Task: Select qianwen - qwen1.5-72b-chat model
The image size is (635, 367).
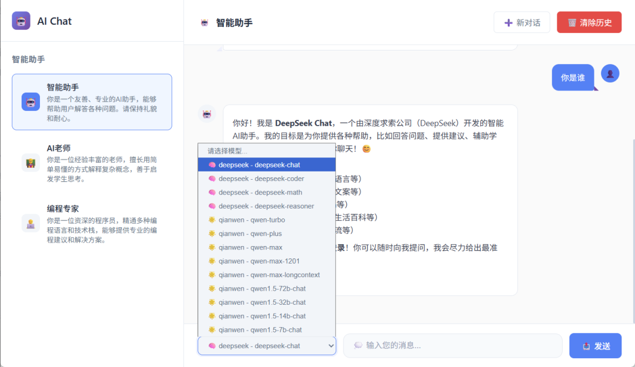Action: (267, 288)
